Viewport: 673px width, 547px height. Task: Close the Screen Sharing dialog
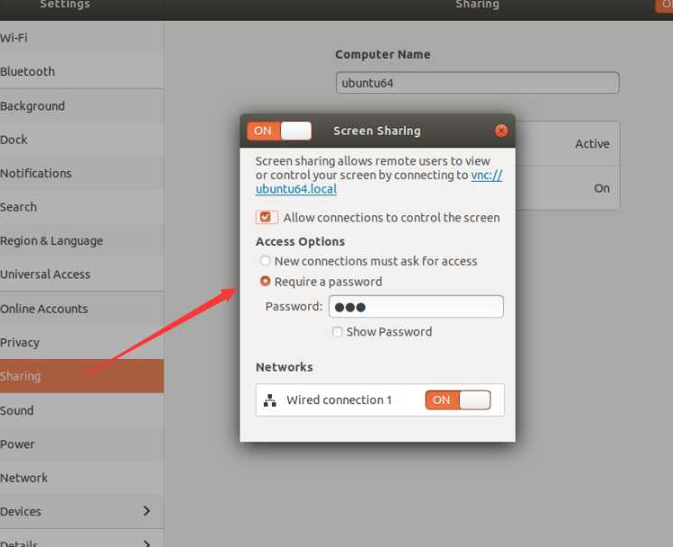point(500,130)
